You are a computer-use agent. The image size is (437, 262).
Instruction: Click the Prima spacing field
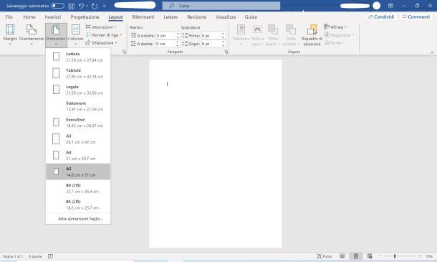click(x=211, y=35)
